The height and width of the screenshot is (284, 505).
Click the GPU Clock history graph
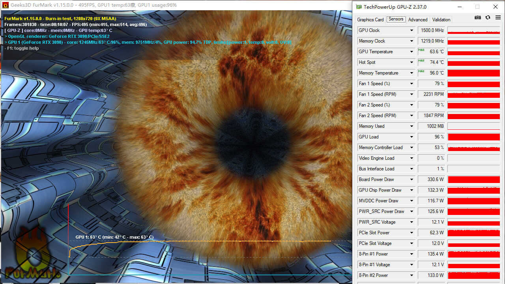pyautogui.click(x=474, y=30)
